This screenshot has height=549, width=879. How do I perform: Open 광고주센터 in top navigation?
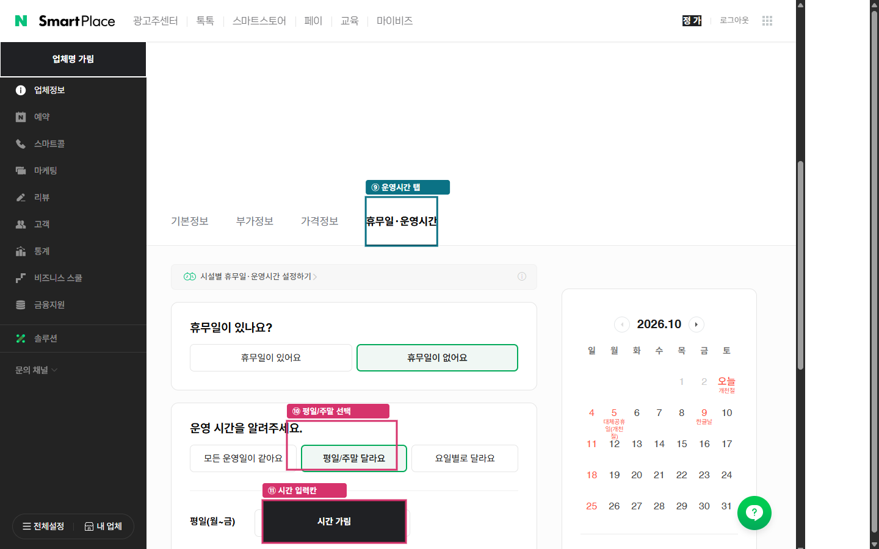(156, 21)
